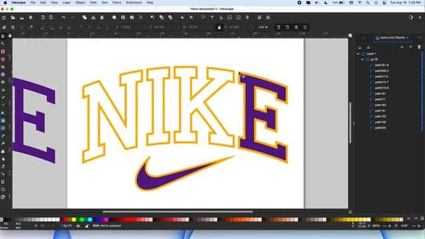
Task: Open the dock panel menu chevron
Action: (x=420, y=38)
